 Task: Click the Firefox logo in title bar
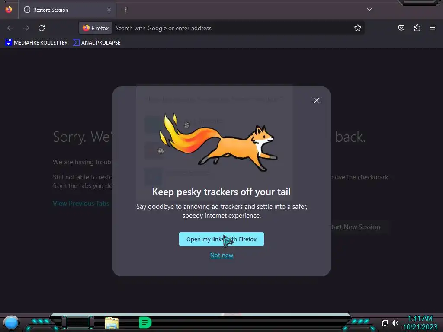click(9, 10)
